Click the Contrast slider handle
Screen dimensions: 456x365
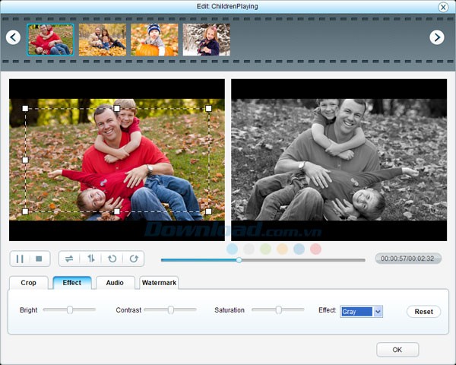(171, 310)
